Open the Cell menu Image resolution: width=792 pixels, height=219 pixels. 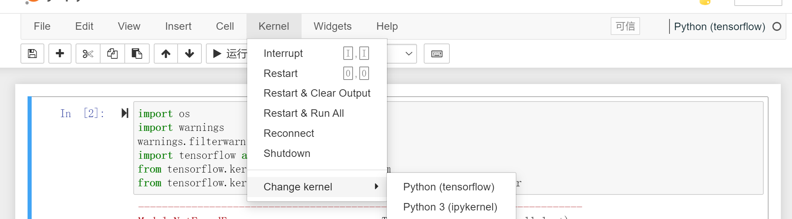(x=225, y=26)
